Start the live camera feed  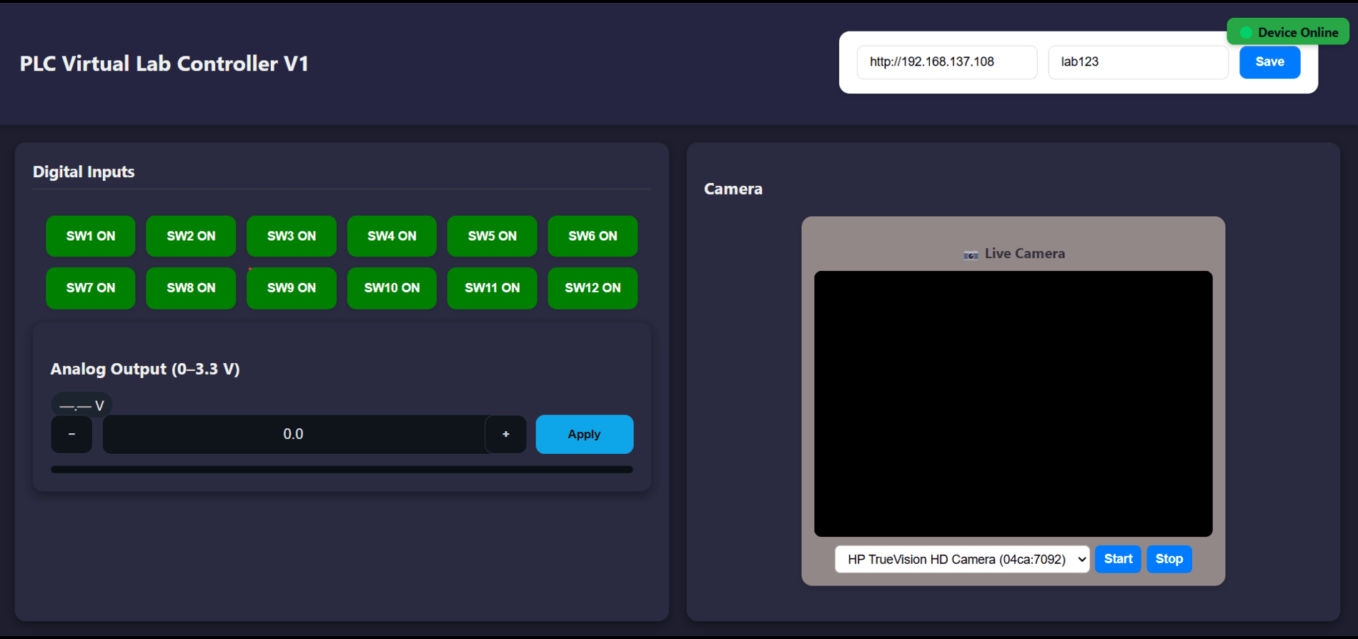[x=1118, y=559]
